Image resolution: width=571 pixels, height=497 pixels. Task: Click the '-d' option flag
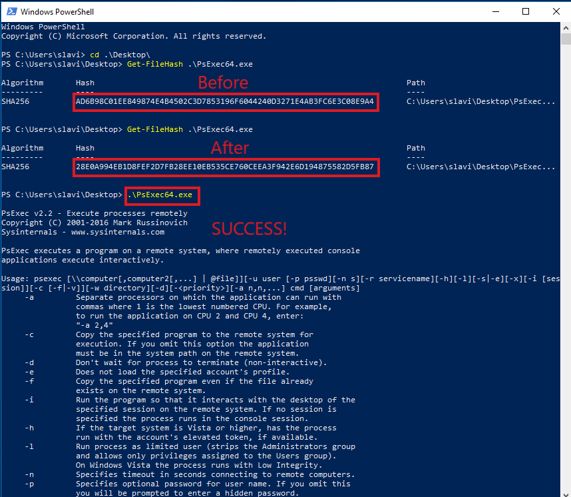point(29,362)
